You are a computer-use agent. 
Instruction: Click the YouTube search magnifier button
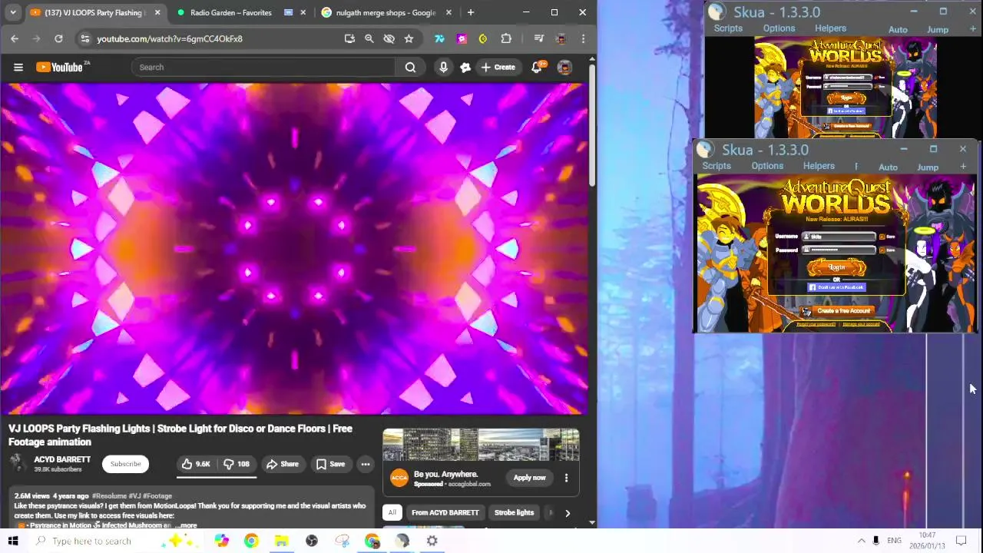410,67
